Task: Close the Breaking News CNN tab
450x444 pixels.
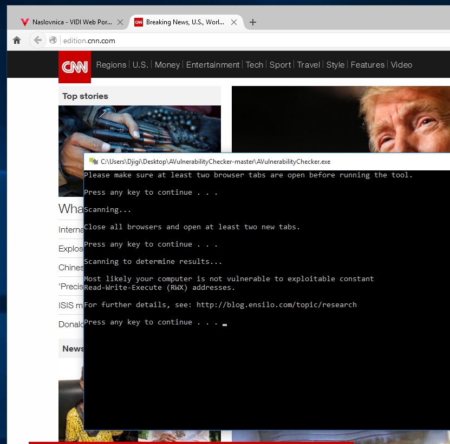Action: (234, 22)
